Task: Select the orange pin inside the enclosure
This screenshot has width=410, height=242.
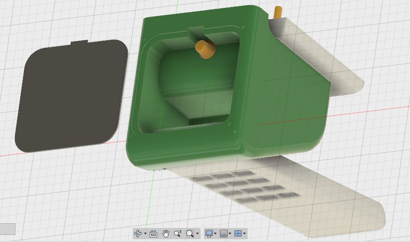Action: 205,49
